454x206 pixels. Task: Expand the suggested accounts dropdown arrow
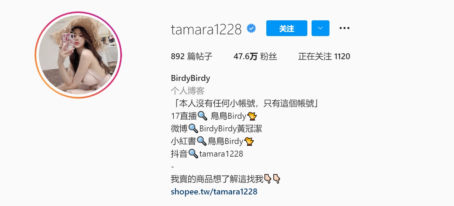point(320,28)
